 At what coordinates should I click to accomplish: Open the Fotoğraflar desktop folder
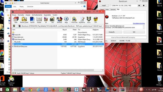click(159, 41)
